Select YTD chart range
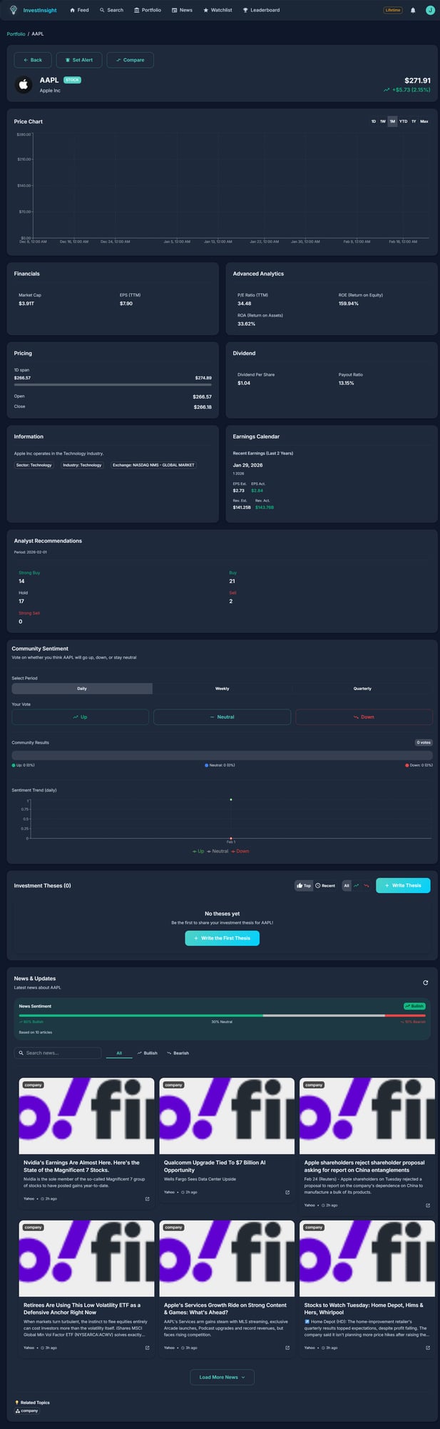Screen dimensions: 440x1429 pyautogui.click(x=403, y=121)
